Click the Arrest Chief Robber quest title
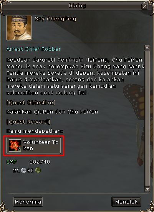154x212 pixels. (34, 49)
